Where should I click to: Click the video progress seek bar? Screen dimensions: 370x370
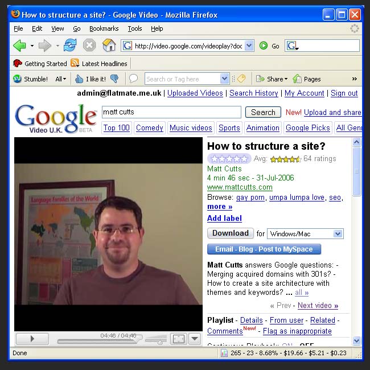pyautogui.click(x=99, y=341)
